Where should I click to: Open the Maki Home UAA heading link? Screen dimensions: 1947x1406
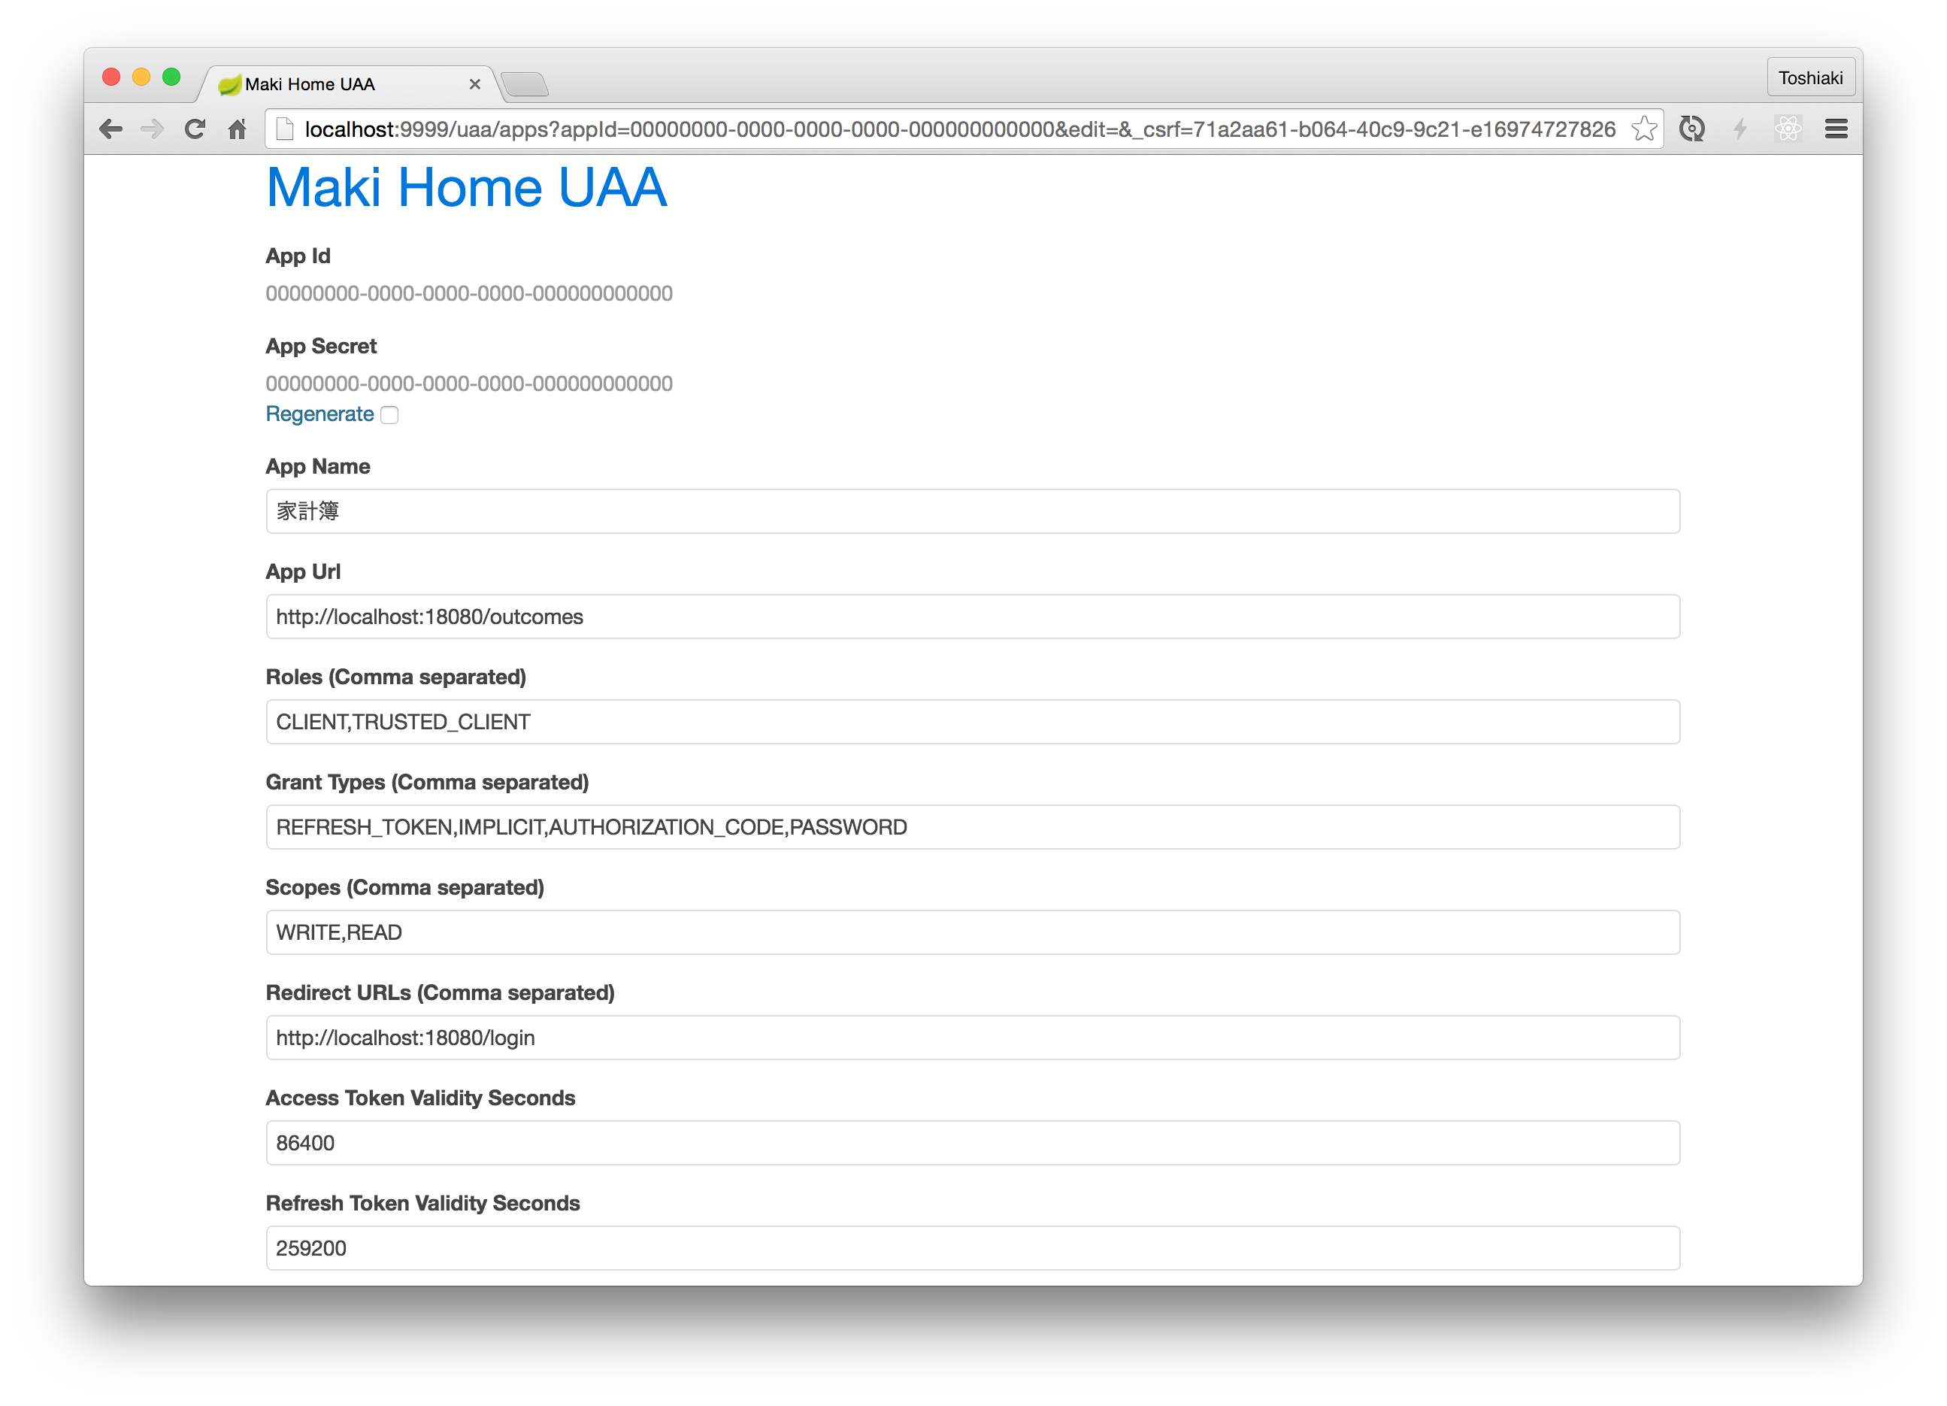(x=466, y=187)
